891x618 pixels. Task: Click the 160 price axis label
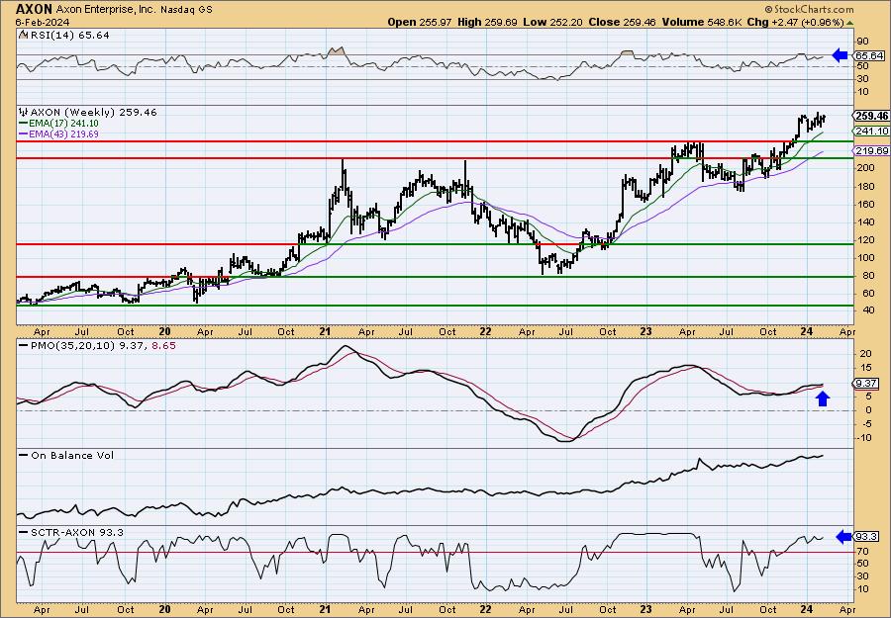pyautogui.click(x=866, y=205)
